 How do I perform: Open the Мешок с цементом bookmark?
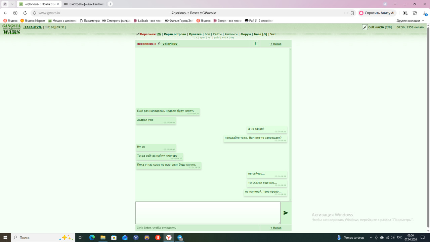click(62, 21)
